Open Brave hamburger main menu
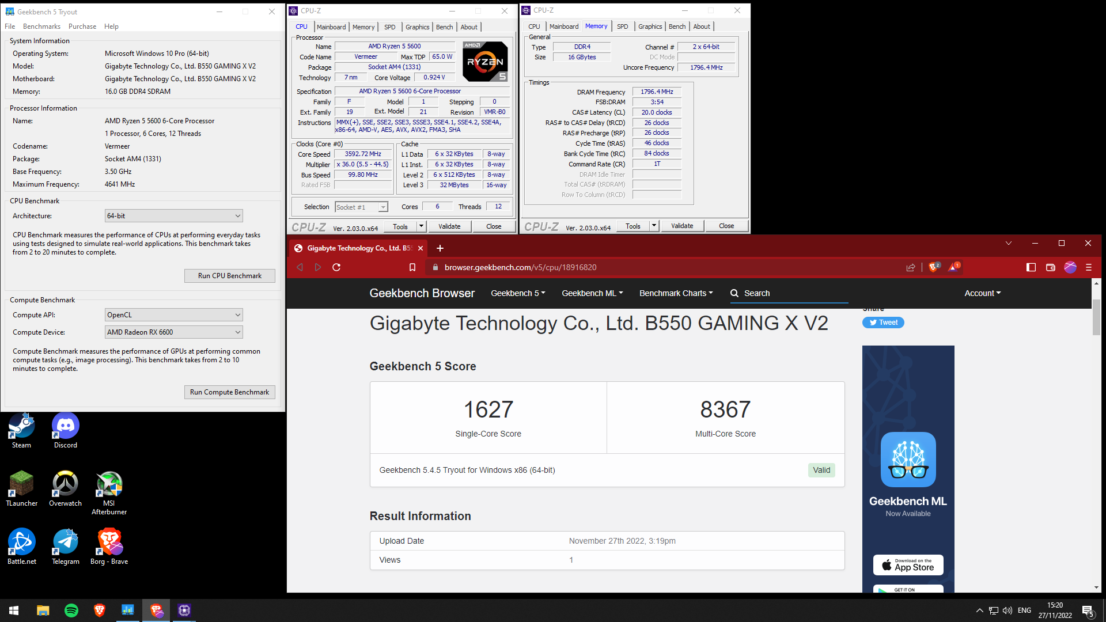 [1089, 267]
